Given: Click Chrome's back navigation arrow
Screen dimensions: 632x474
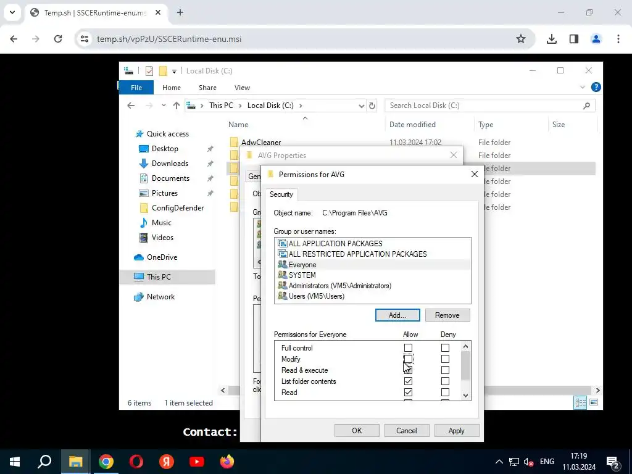Looking at the screenshot, I should 14,39.
